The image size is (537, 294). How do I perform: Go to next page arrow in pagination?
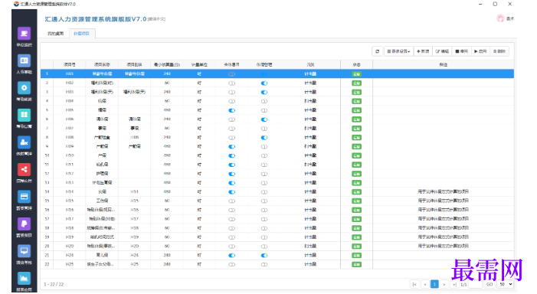point(444,284)
